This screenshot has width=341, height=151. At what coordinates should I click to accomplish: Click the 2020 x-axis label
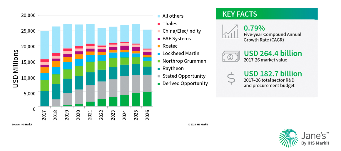pyautogui.click(x=78, y=116)
